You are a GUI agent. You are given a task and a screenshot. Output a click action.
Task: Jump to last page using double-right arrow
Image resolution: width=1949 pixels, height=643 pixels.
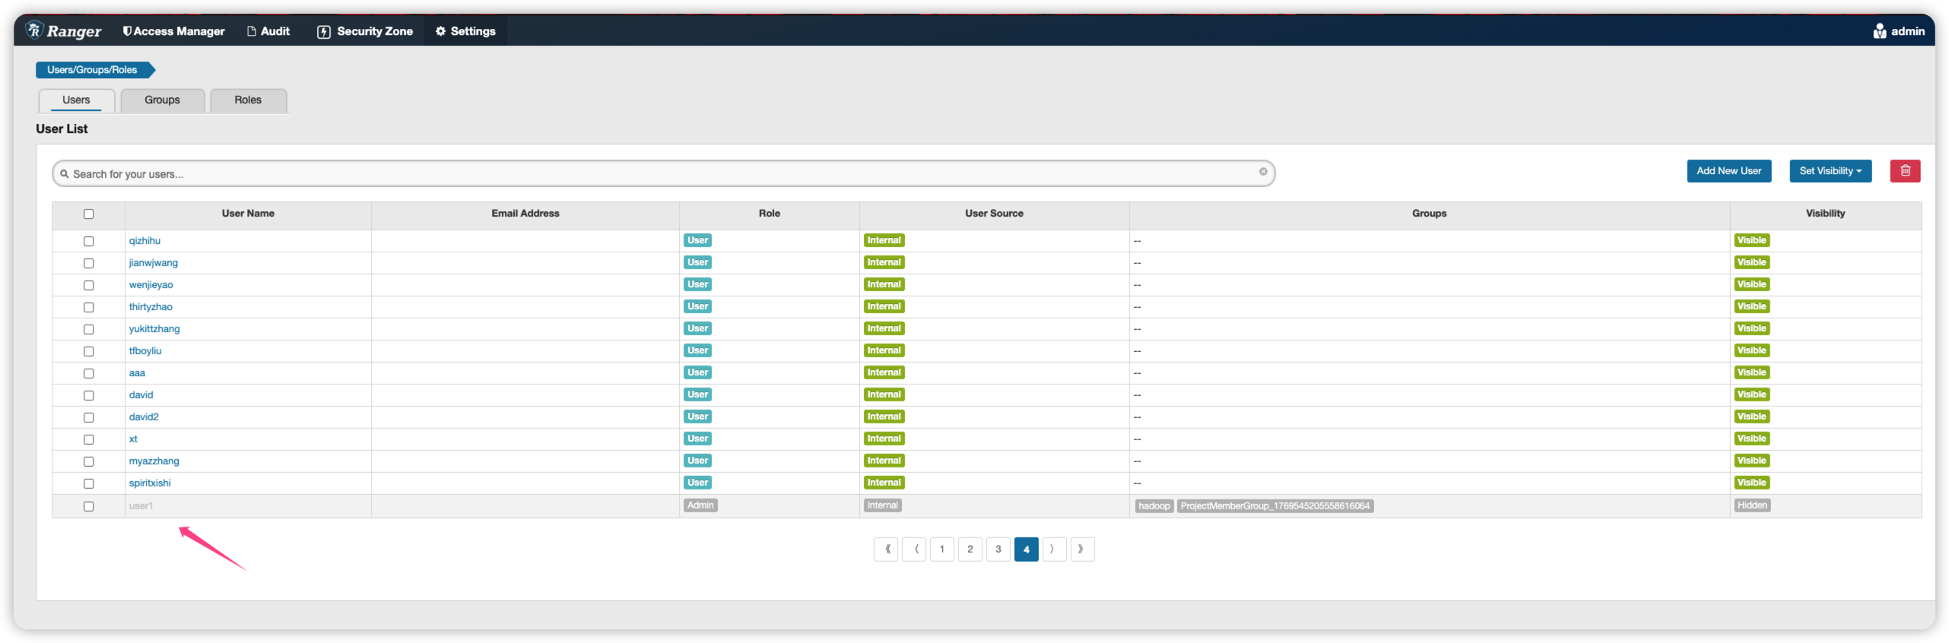1082,549
